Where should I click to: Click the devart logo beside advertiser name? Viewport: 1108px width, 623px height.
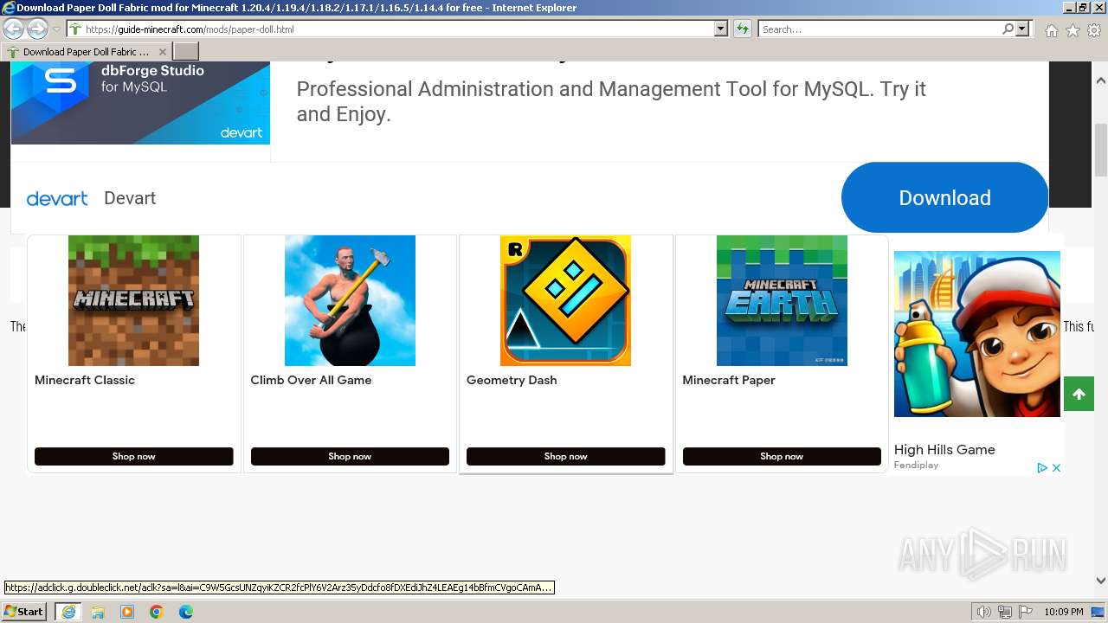click(x=57, y=198)
